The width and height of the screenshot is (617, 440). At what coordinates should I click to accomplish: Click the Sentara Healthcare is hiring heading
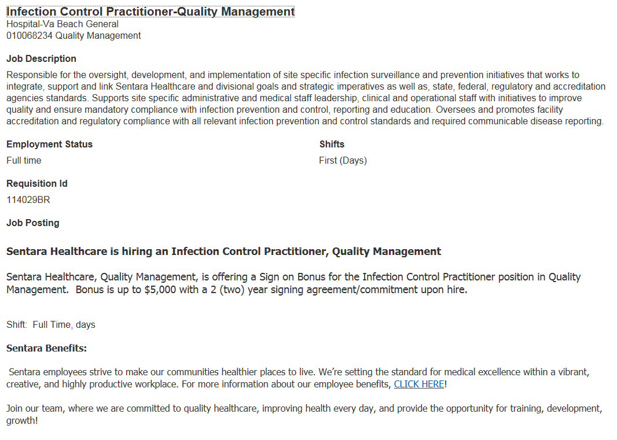tap(223, 252)
